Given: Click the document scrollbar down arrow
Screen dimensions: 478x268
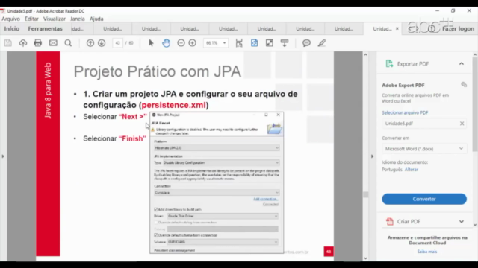Looking at the screenshot, I should [x=365, y=258].
